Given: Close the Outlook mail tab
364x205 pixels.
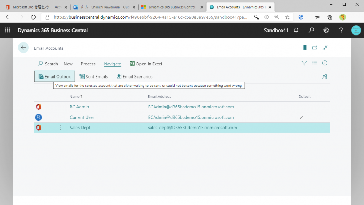Looking at the screenshot, I should [x=134, y=7].
